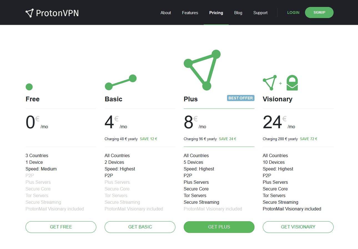Click the Plus plan heading

click(x=191, y=99)
